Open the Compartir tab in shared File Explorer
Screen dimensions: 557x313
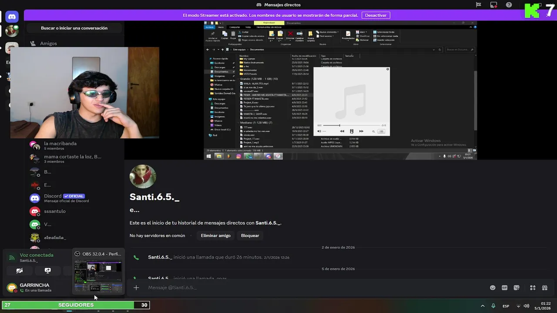click(x=235, y=27)
